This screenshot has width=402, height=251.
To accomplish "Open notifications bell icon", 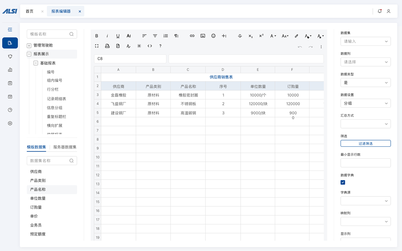I will click(x=380, y=11).
